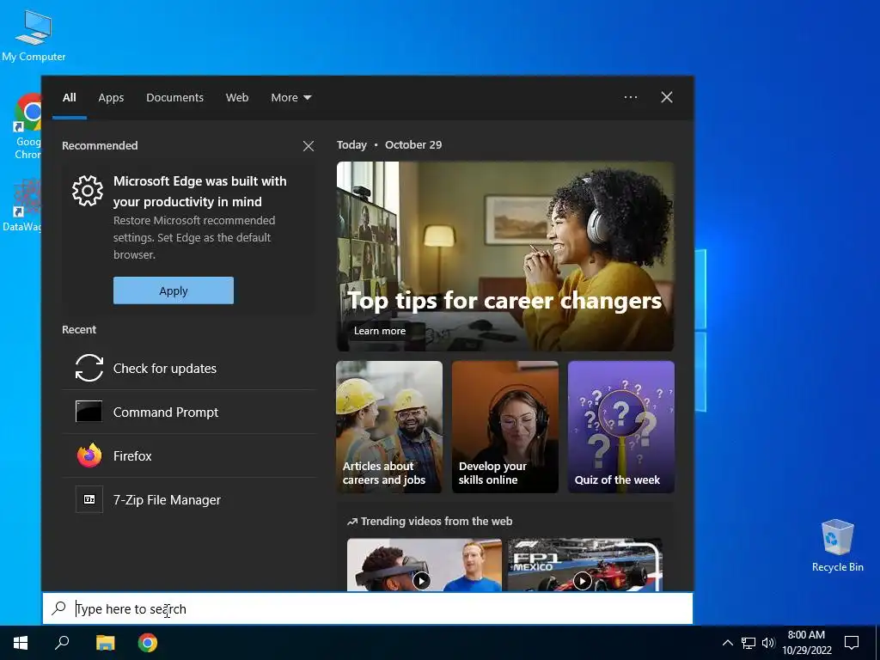This screenshot has width=880, height=660.
Task: Click the Today October 29 date label
Action: tap(389, 144)
